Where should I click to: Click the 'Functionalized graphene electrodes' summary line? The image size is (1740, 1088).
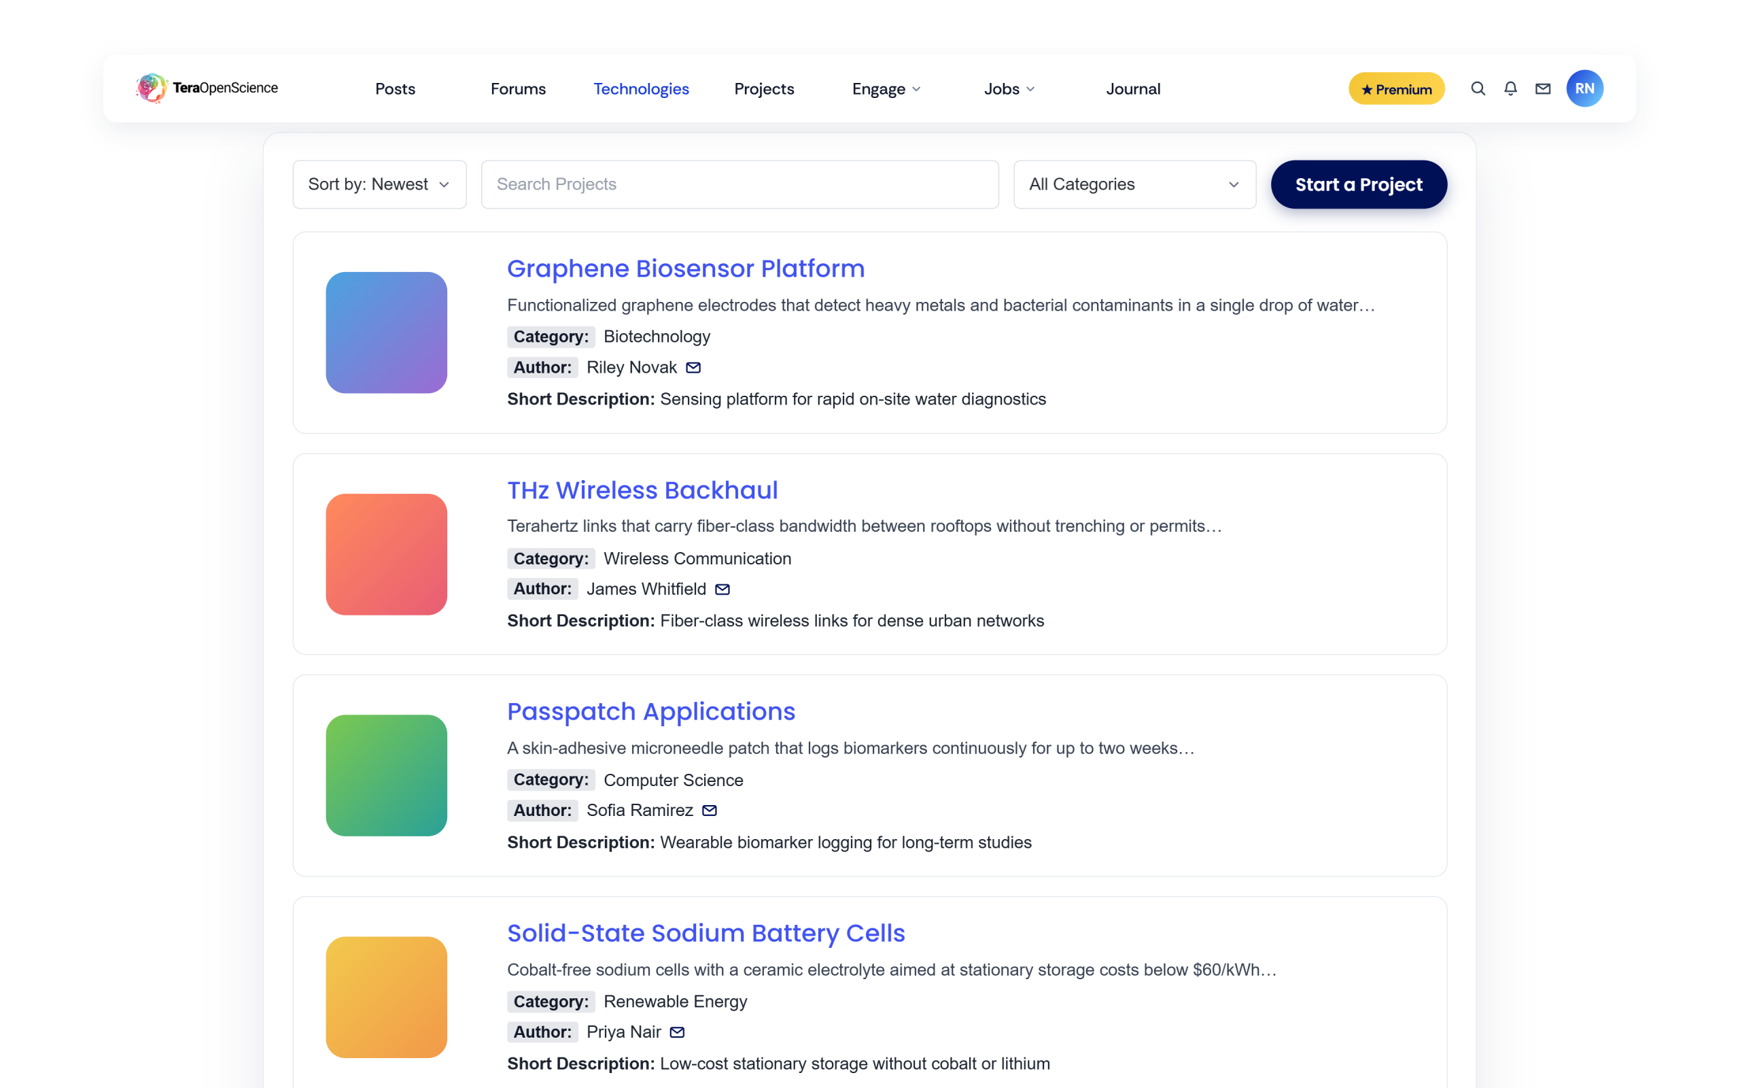point(941,305)
